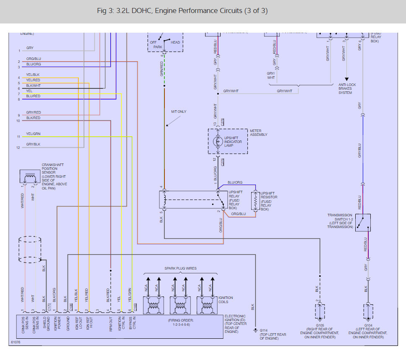Select the 'IGN REF HI OUT' terminal label

(89, 324)
